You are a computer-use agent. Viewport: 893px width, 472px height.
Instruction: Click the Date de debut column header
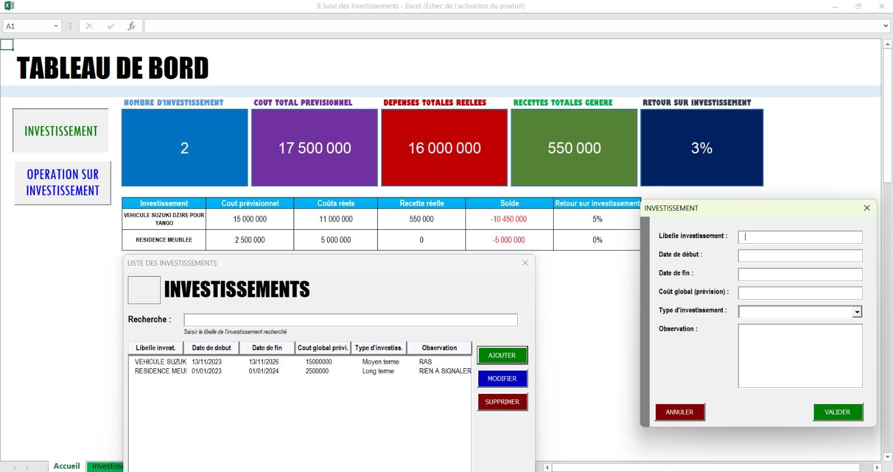(x=212, y=348)
